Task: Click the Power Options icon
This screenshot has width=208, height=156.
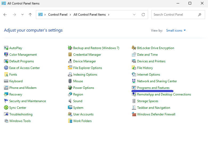Action: click(70, 88)
